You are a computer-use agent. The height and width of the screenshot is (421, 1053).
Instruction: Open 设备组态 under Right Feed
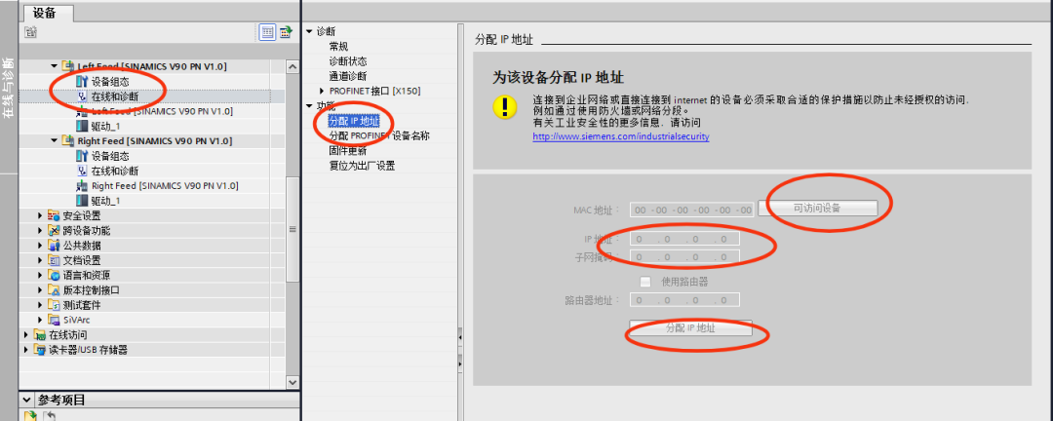click(x=110, y=156)
